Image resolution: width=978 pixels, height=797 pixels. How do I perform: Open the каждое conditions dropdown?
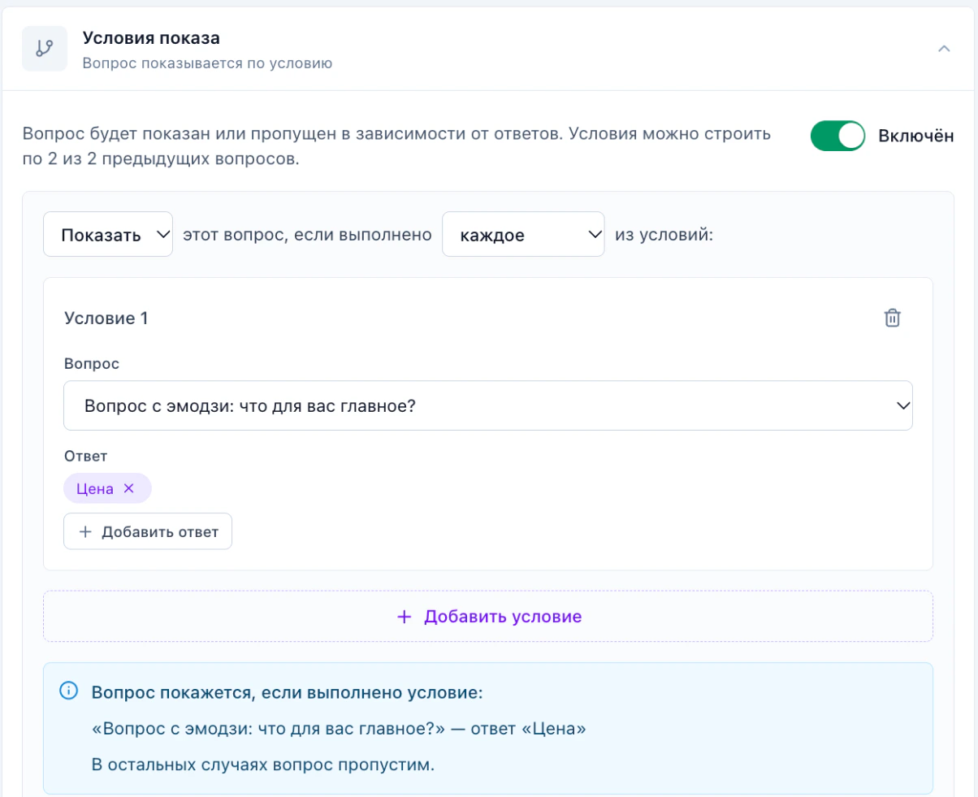tap(523, 235)
